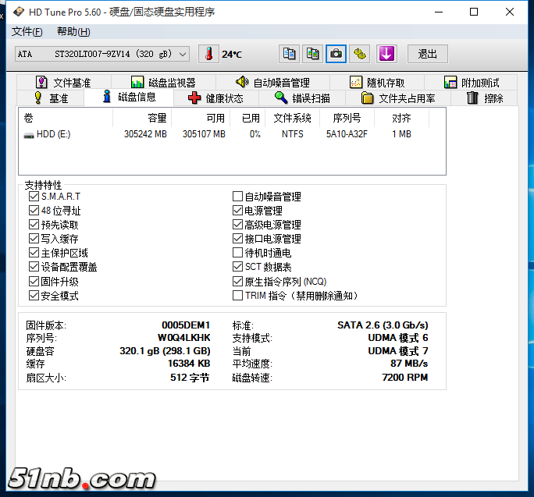This screenshot has width=534, height=497.
Task: Click the 16384 KB cache value
Action: (189, 364)
